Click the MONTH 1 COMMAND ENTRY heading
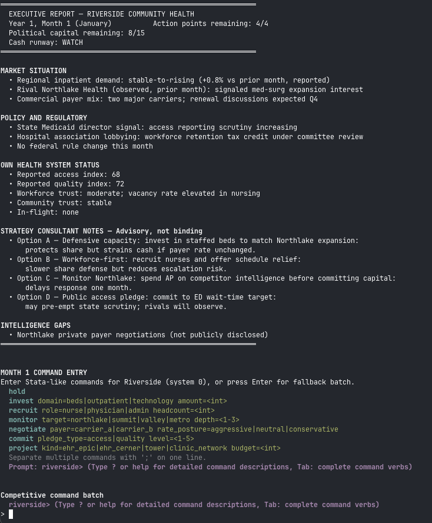Viewport: 432px width, 523px height. coord(44,373)
